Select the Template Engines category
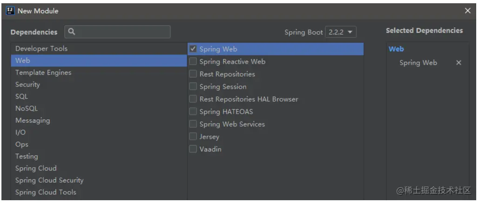The width and height of the screenshot is (479, 203). pyautogui.click(x=99, y=72)
